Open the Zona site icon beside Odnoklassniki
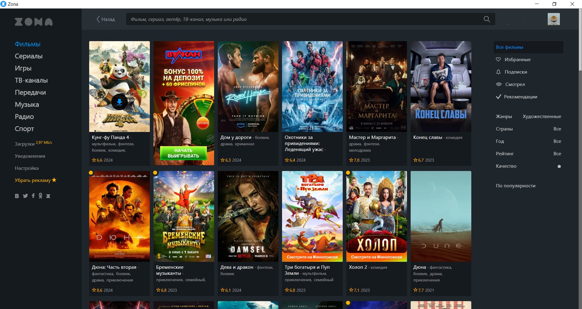Image resolution: width=582 pixels, height=309 pixels. pos(48,196)
